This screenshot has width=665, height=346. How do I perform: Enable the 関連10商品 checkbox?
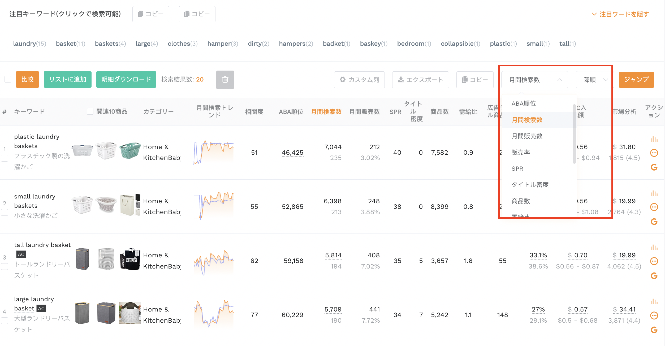pos(90,111)
